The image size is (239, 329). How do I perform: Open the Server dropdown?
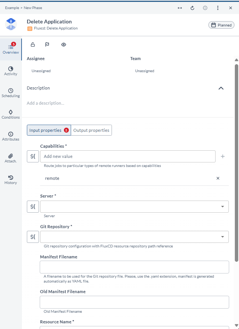click(x=134, y=207)
